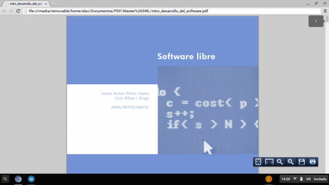This screenshot has width=329, height=185.
Task: Click the fit-to-width PDF button
Action: point(269,162)
